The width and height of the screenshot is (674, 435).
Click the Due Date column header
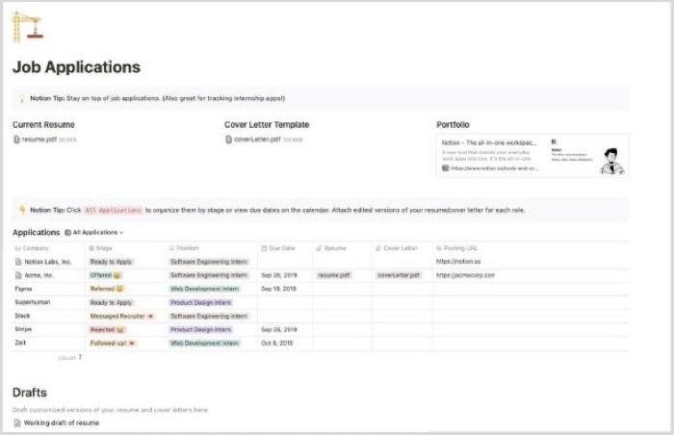[285, 248]
